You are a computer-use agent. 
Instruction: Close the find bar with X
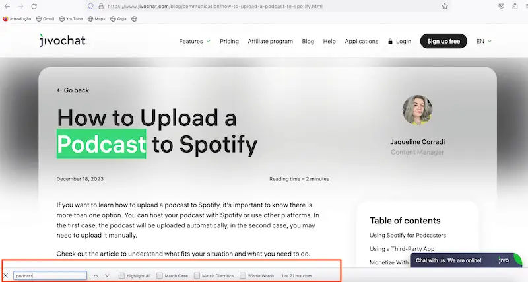5,275
